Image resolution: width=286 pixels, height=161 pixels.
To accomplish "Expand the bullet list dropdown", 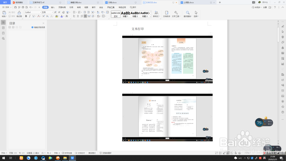I will tap(76, 12).
